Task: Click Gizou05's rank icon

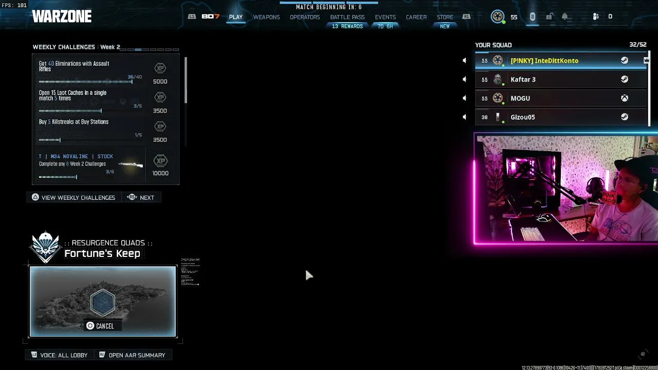Action: pyautogui.click(x=498, y=117)
